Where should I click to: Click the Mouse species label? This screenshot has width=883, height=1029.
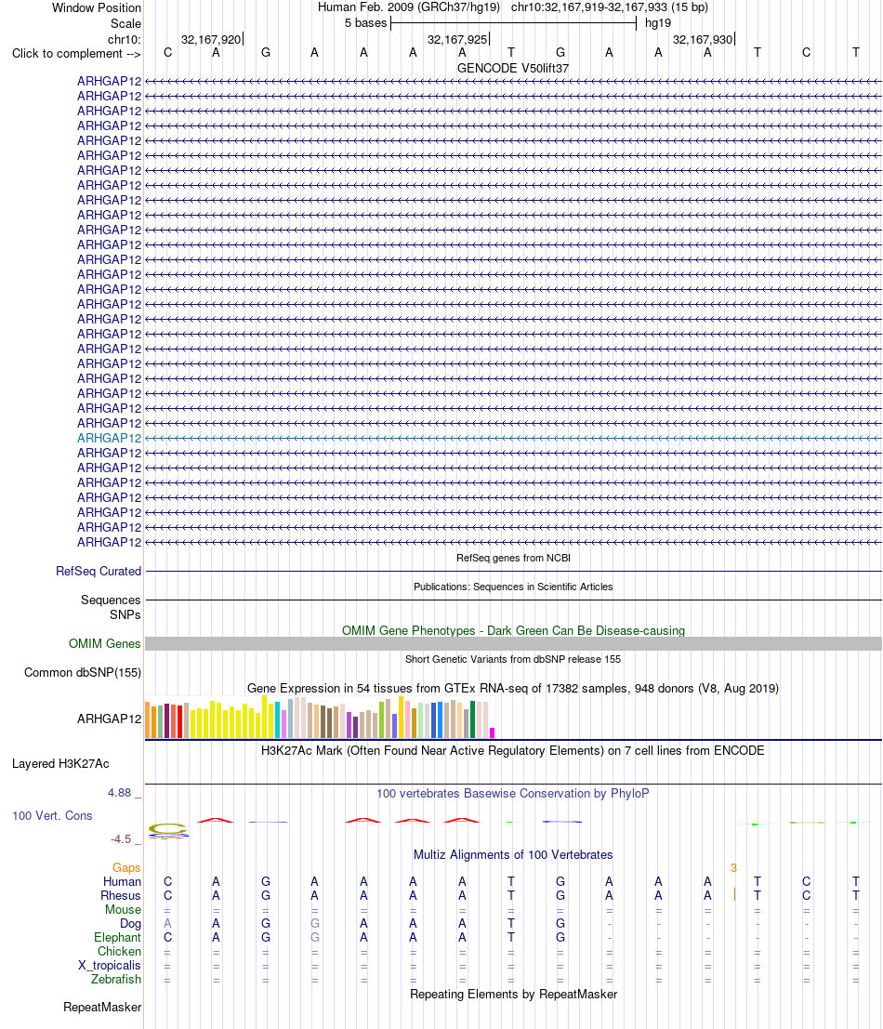pos(124,910)
